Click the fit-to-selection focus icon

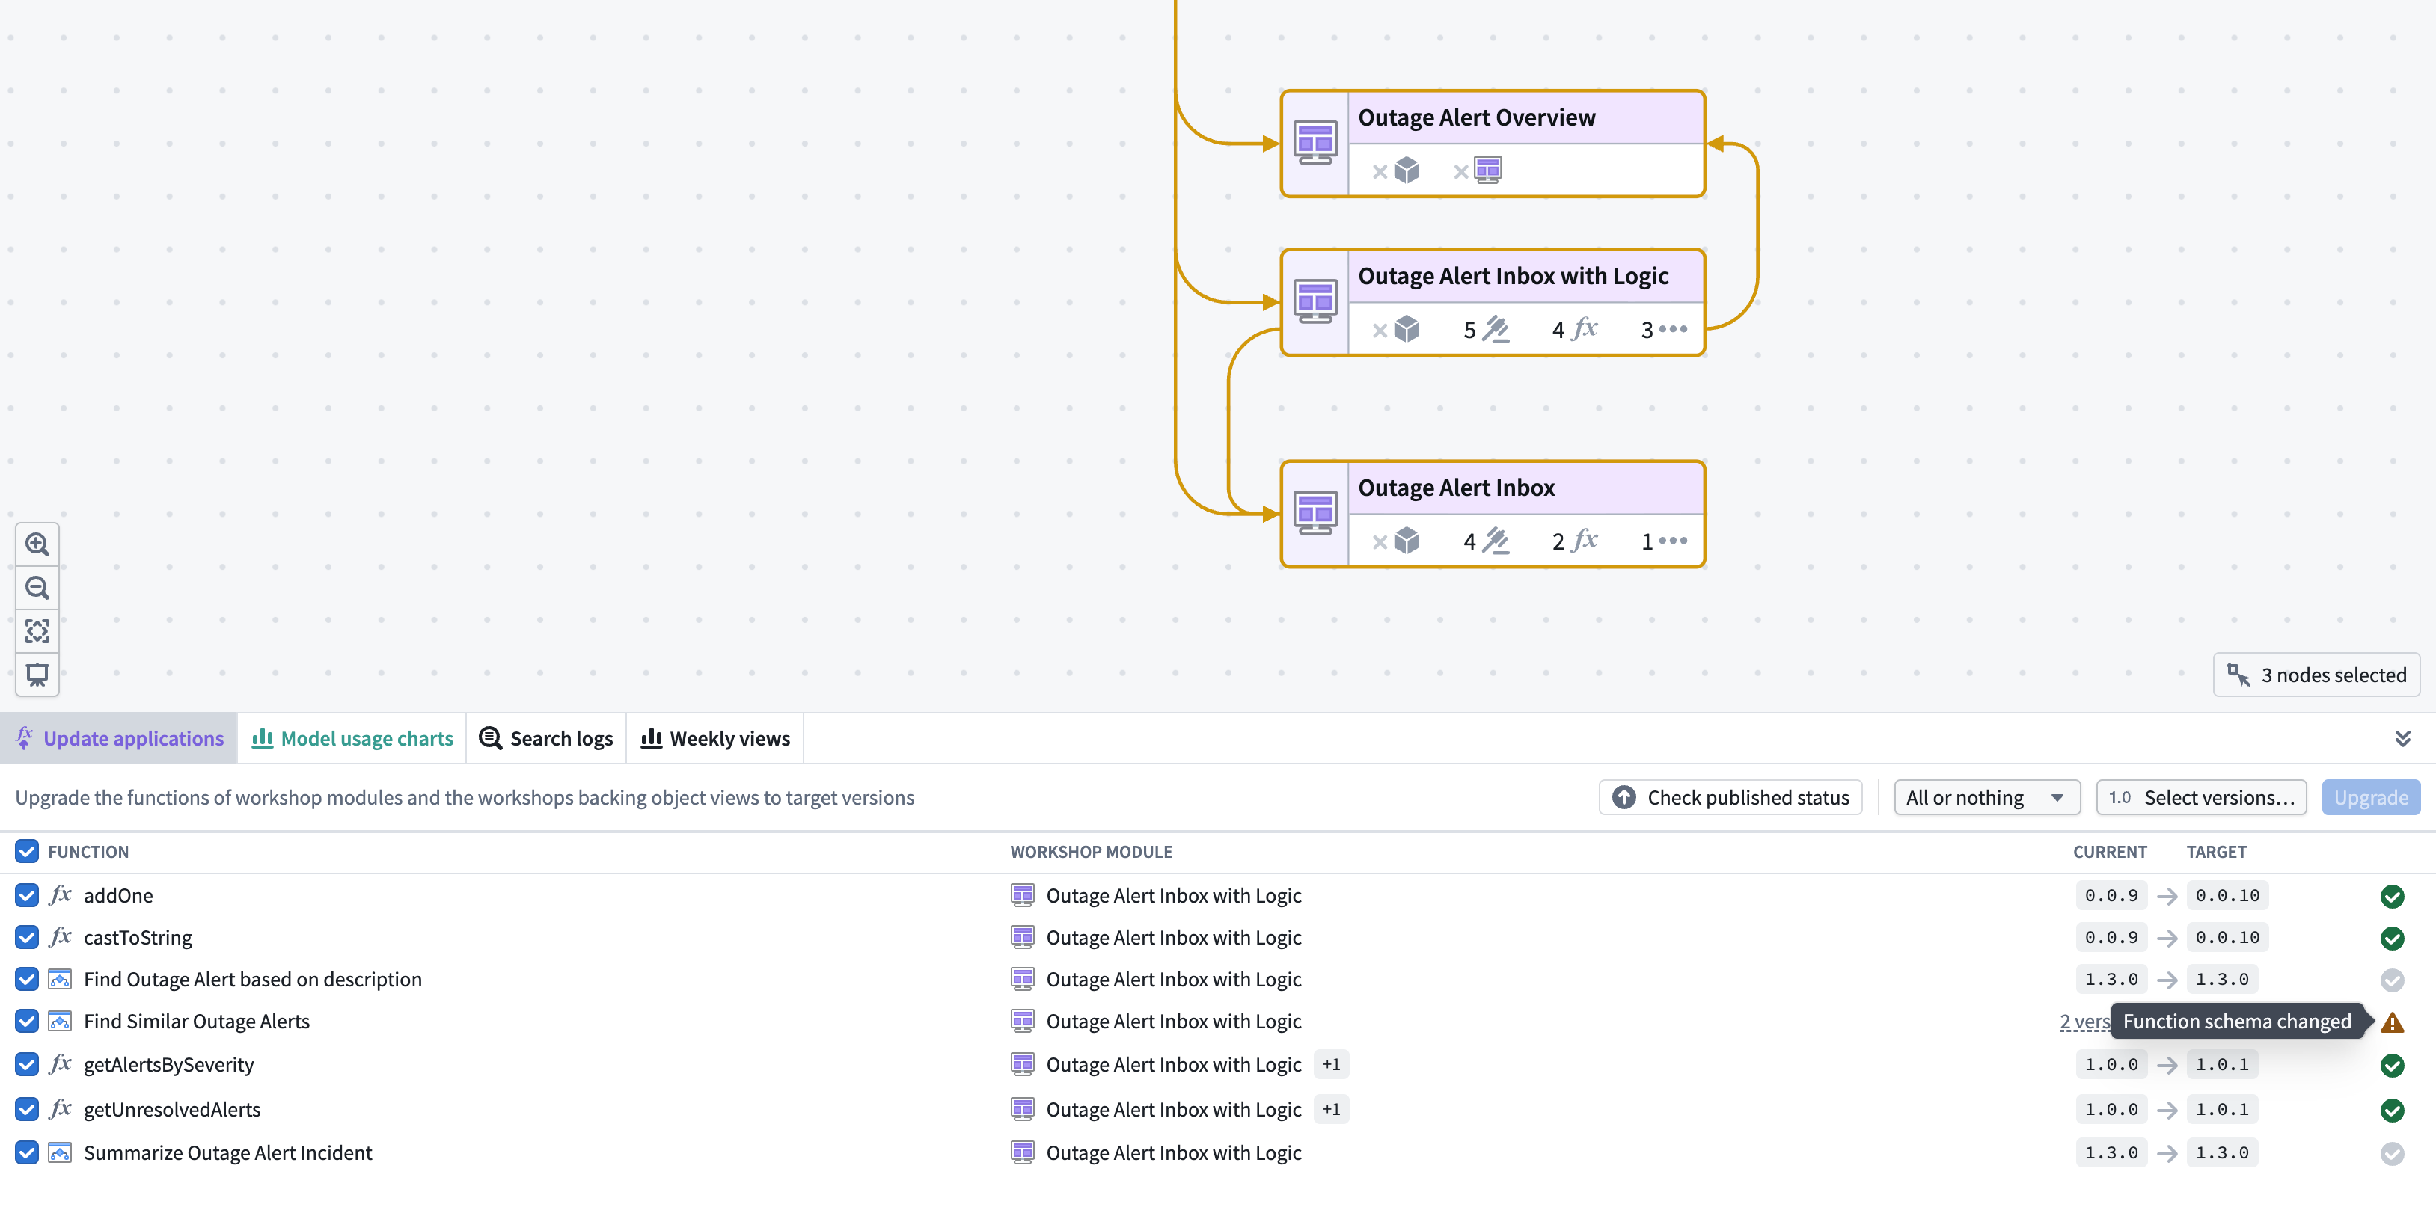(x=37, y=631)
